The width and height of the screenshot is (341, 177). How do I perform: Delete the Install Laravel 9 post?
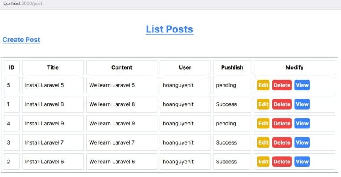point(282,123)
